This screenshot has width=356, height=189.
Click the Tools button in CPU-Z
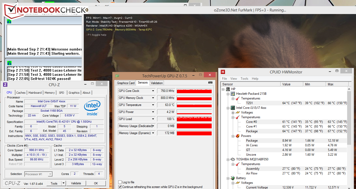pyautogui.click(x=54, y=183)
